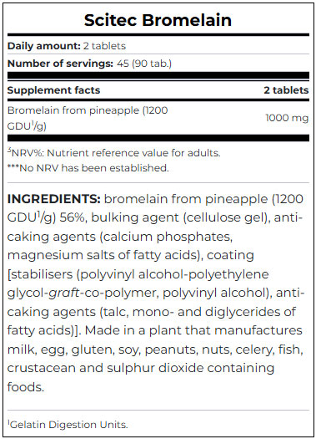The image size is (316, 439).
Task: Click the Supplement facts heading
Action: pos(53,90)
